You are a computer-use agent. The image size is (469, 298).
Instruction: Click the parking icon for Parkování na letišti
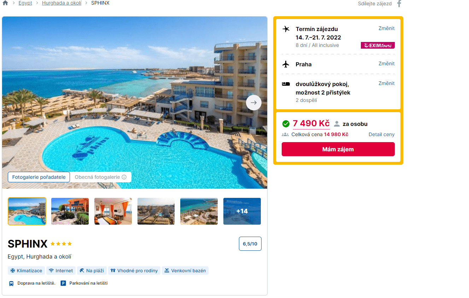(63, 283)
